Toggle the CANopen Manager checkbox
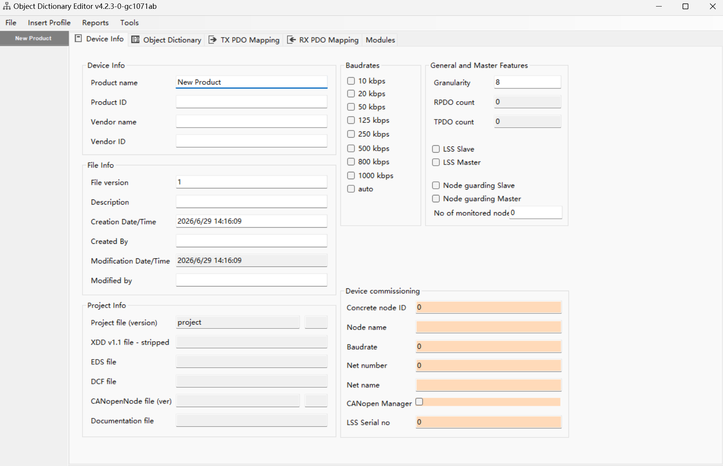 (419, 401)
